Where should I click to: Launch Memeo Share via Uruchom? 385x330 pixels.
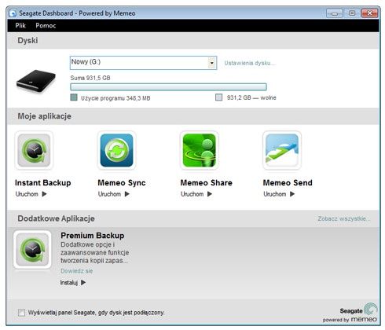[192, 194]
